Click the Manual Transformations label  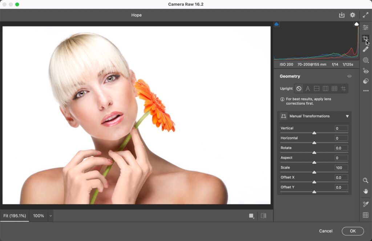pos(310,116)
